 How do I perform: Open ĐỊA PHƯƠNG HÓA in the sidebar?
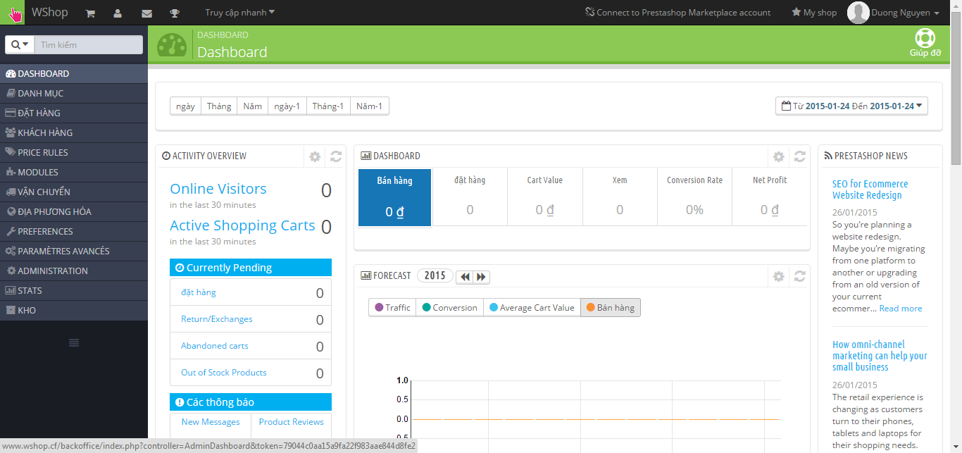click(74, 211)
